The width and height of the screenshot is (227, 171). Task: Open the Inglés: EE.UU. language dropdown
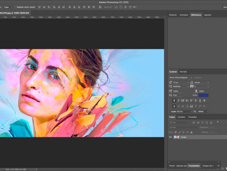tap(181, 111)
